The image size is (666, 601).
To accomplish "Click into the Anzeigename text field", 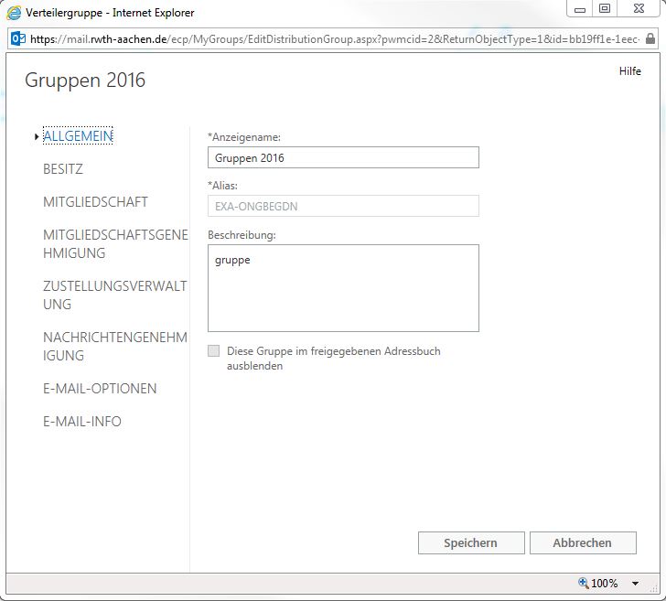I will pos(343,157).
